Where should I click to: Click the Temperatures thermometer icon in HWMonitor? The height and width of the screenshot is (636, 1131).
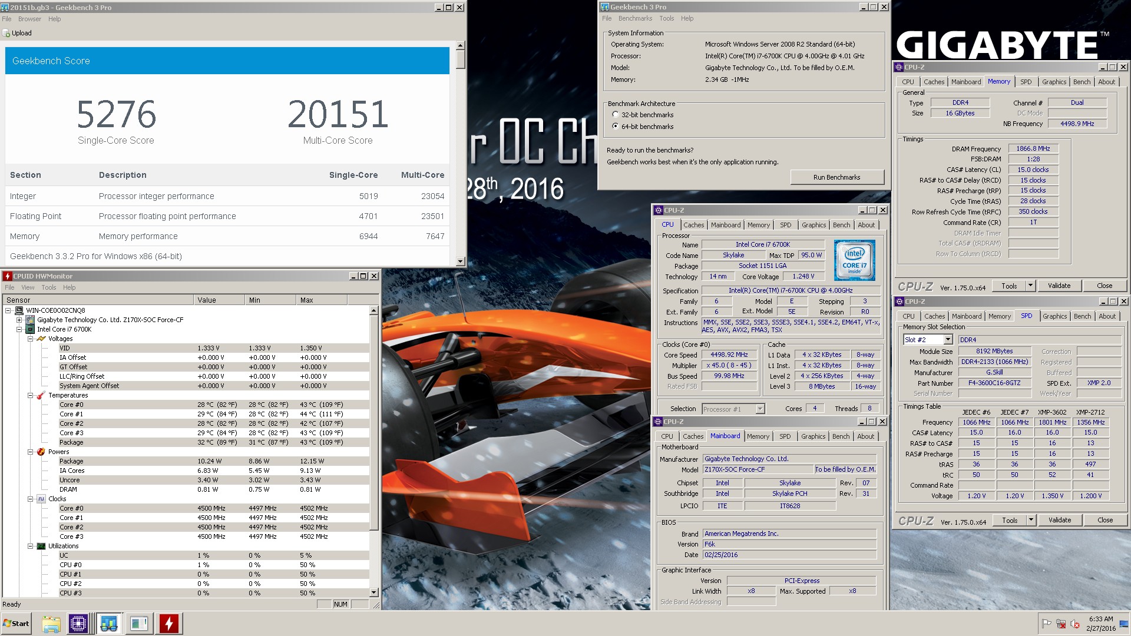(x=41, y=395)
